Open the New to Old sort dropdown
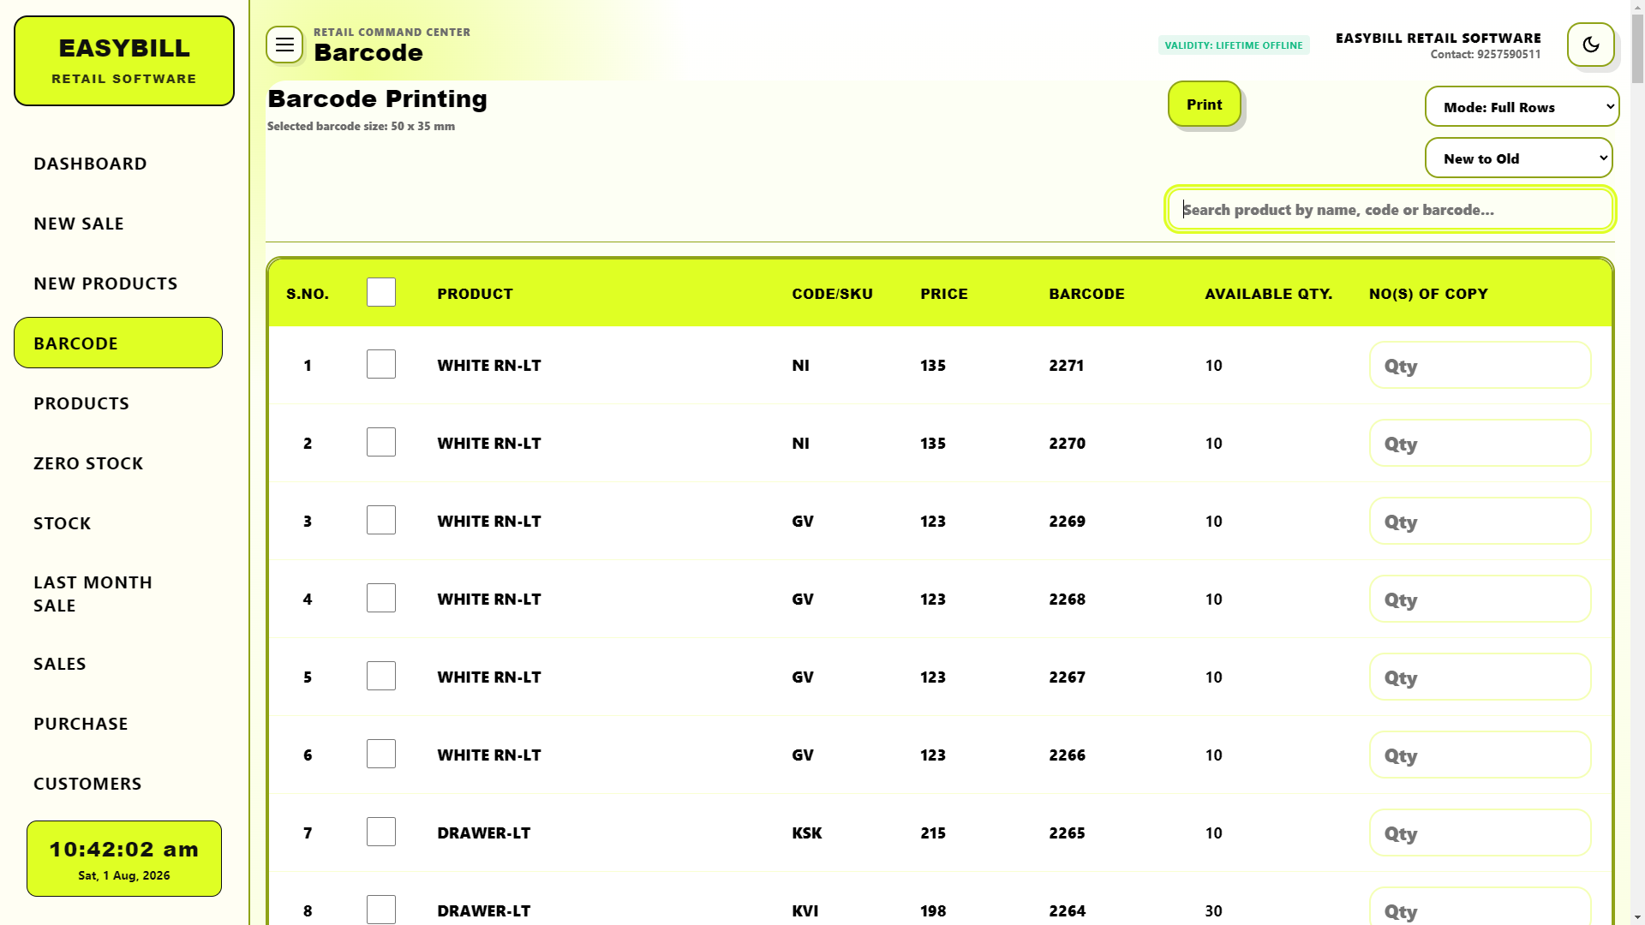 tap(1518, 158)
